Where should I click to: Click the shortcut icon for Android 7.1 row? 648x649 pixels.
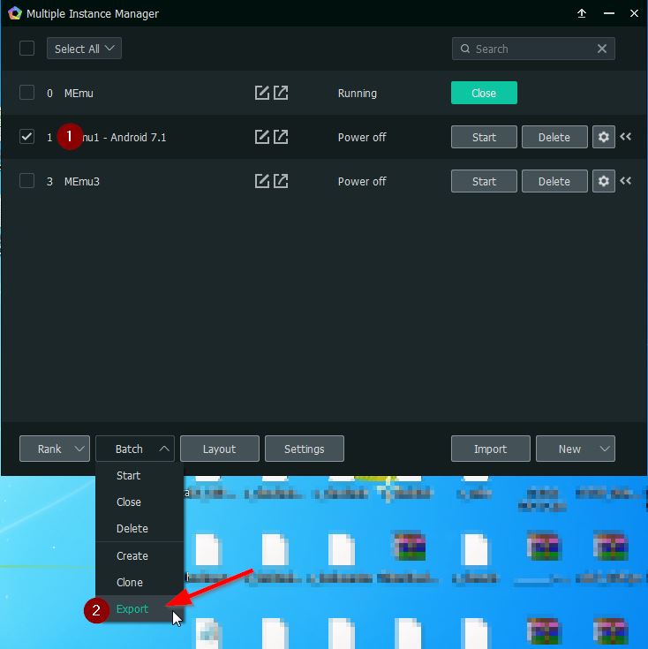(281, 137)
